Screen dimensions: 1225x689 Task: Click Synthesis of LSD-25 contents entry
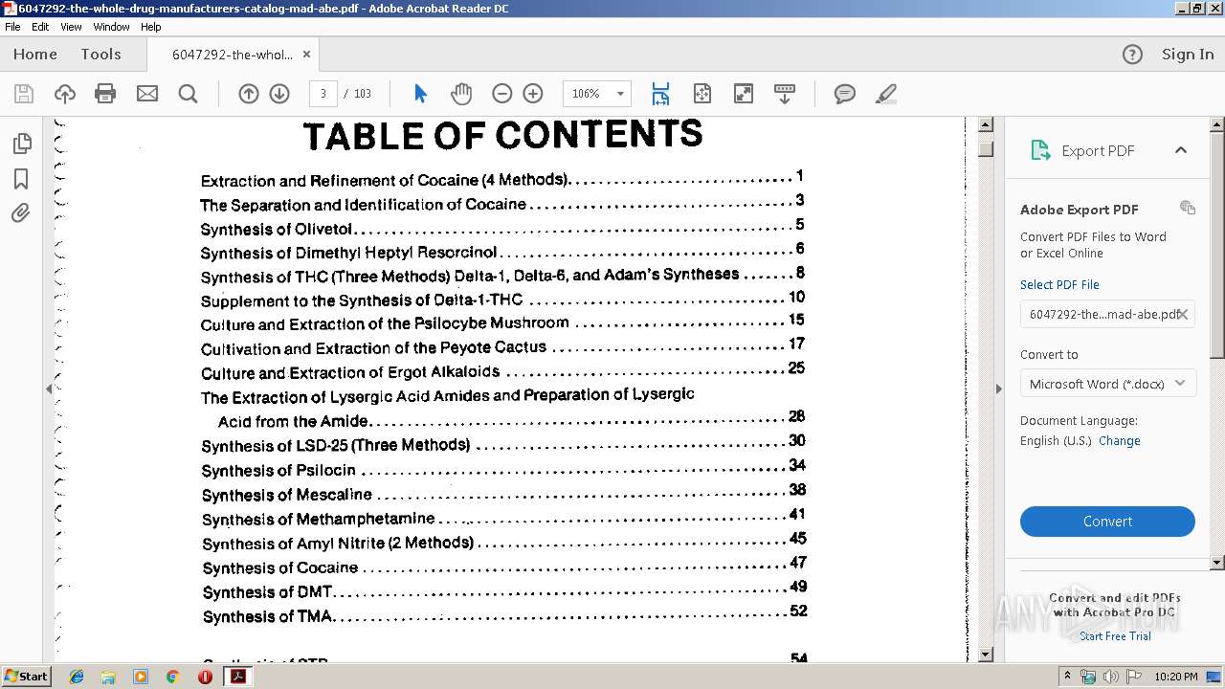pyautogui.click(x=503, y=444)
